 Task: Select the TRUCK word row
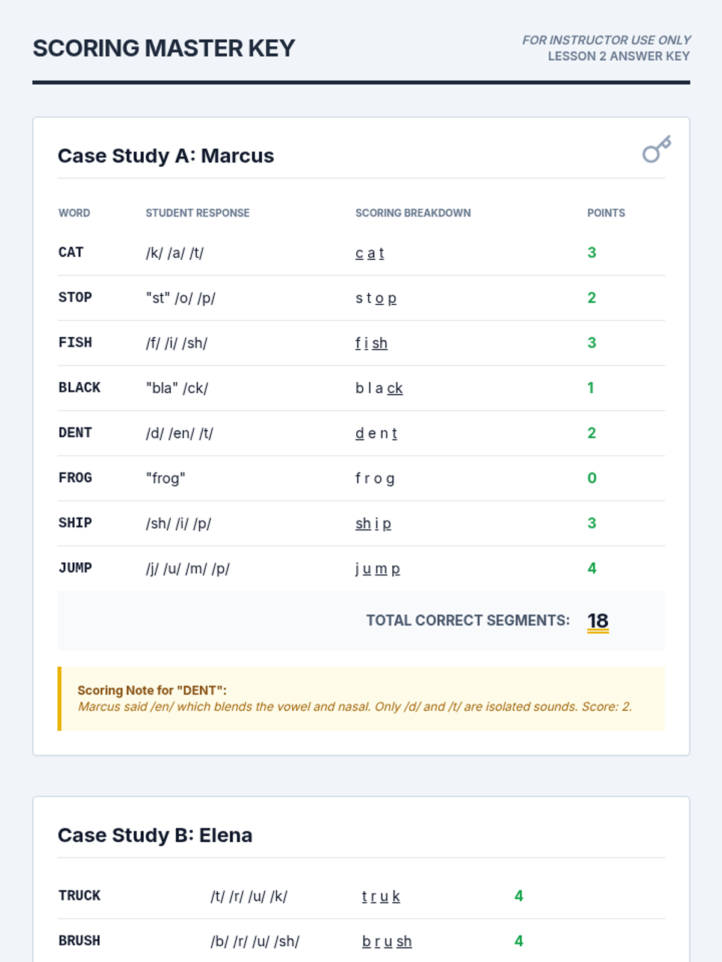coord(361,896)
